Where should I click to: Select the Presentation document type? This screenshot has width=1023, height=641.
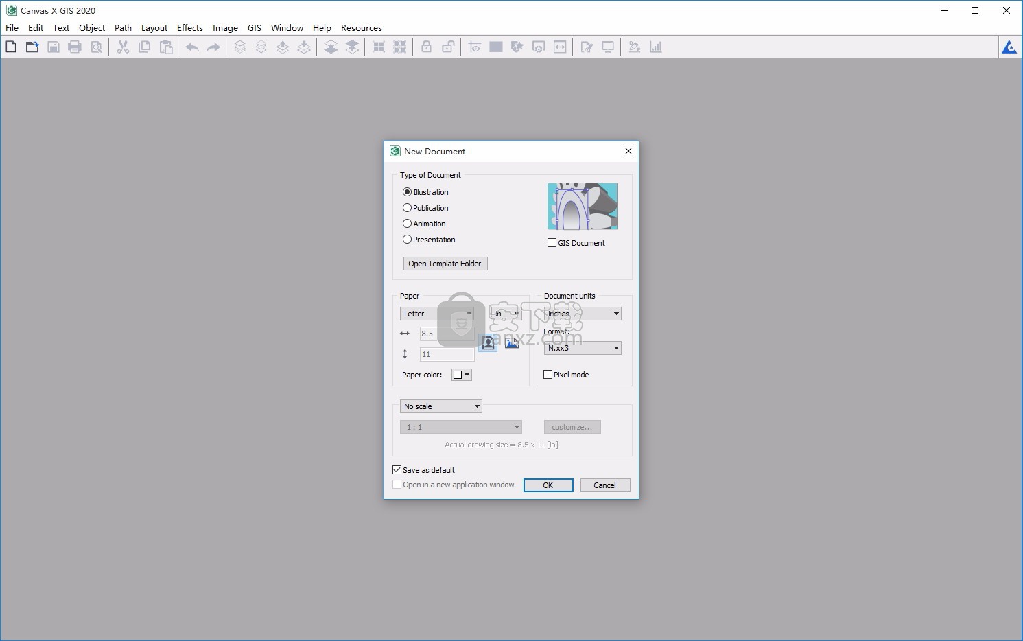pyautogui.click(x=429, y=240)
